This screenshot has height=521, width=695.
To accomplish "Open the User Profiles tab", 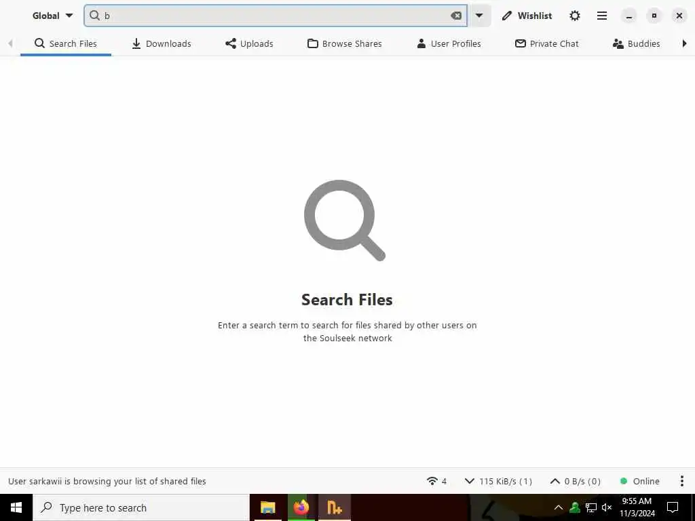I will (449, 43).
